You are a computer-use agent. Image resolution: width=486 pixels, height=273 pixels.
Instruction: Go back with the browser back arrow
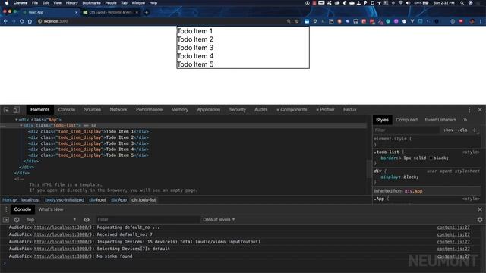point(5,21)
